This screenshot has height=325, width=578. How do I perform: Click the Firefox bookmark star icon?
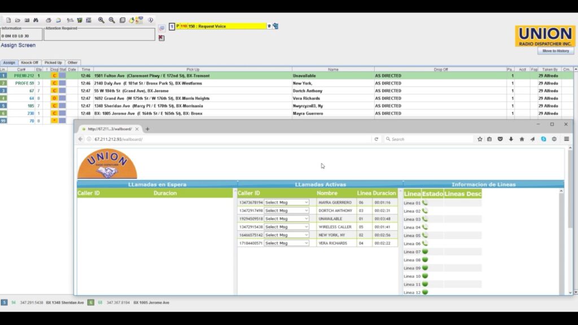tap(480, 139)
